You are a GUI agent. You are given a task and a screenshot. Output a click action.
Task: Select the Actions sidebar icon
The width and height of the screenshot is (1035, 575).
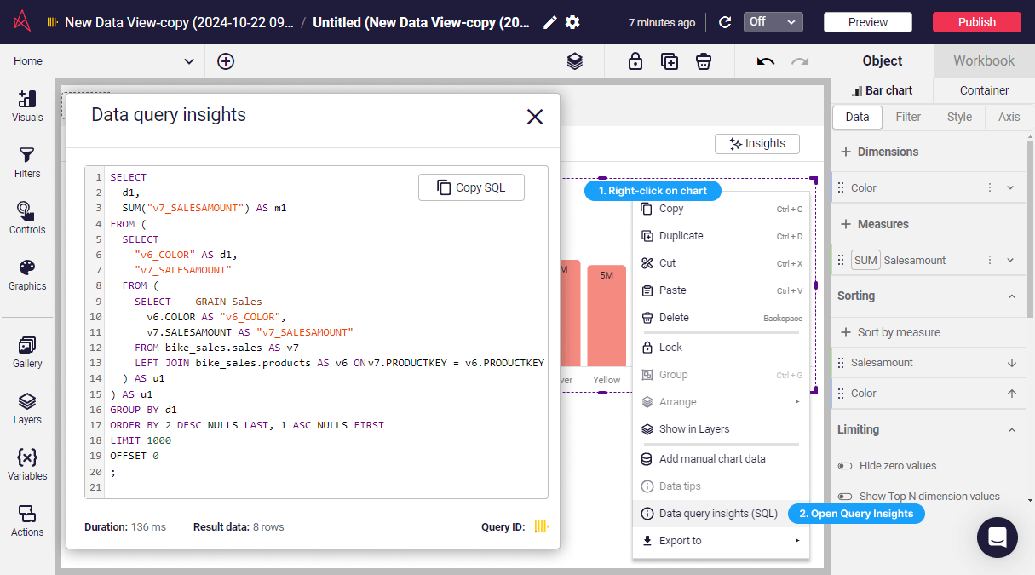point(26,518)
